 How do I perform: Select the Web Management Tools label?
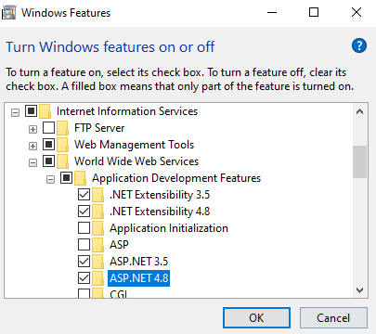point(134,145)
